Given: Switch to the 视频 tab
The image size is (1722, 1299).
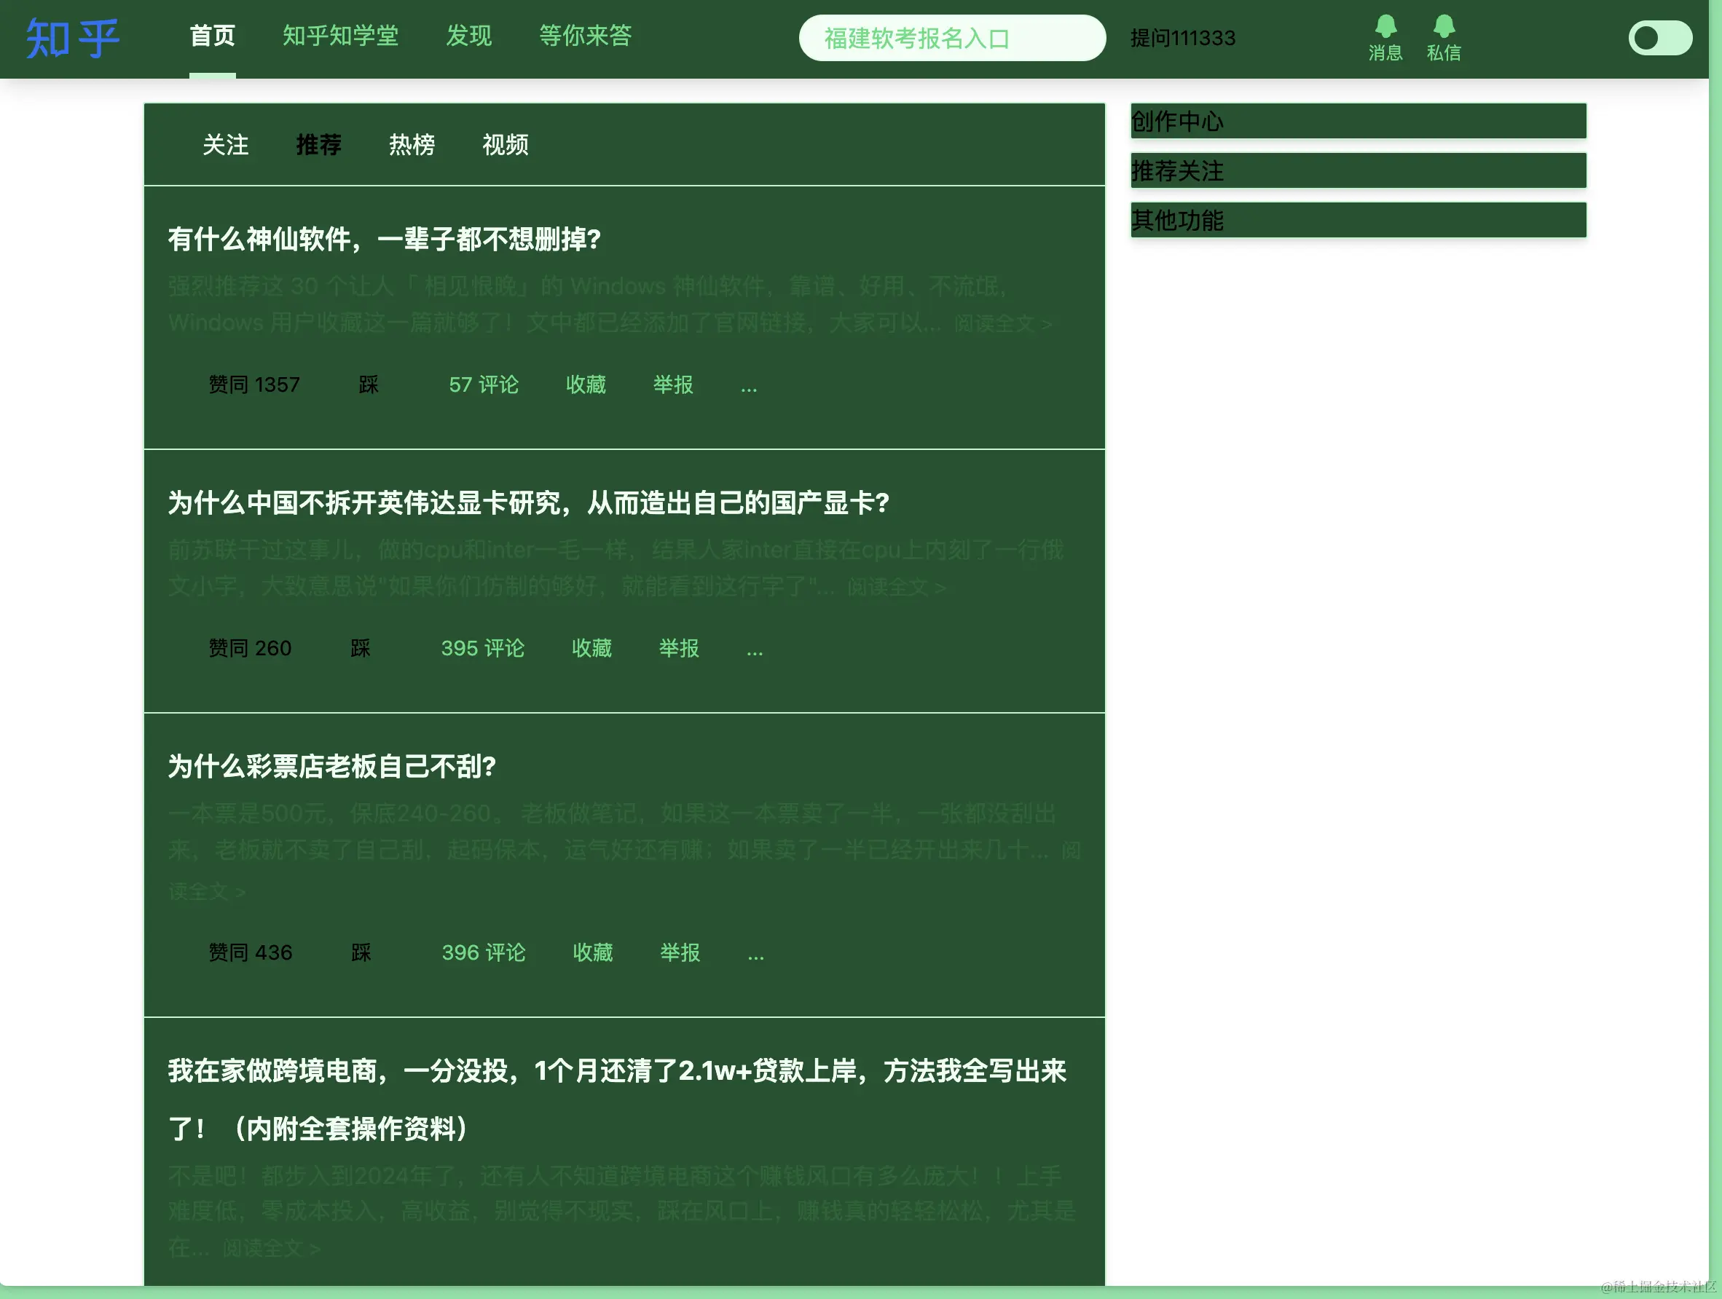Looking at the screenshot, I should [506, 145].
